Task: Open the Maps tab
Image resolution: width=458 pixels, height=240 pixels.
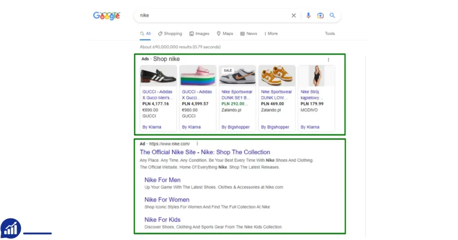Action: point(225,34)
